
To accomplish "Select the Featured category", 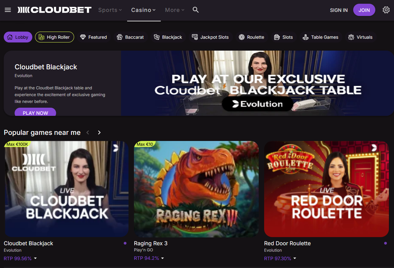I will 93,37.
